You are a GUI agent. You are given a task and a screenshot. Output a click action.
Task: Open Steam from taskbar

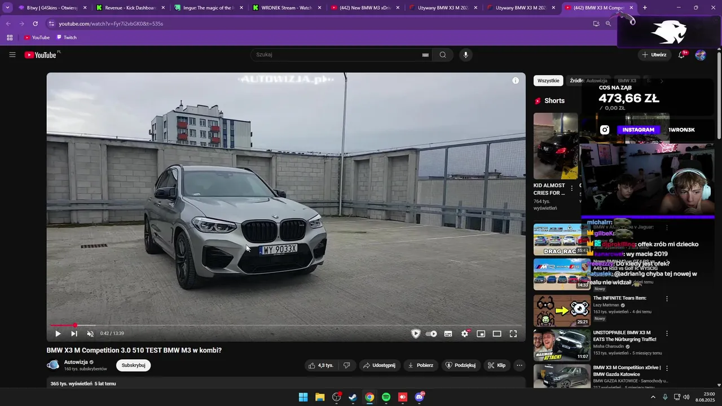353,397
